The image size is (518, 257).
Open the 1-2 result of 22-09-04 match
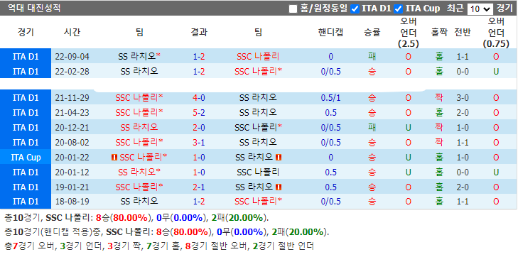point(198,57)
